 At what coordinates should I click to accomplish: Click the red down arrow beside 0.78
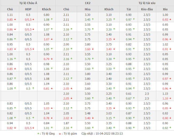(52, 118)
